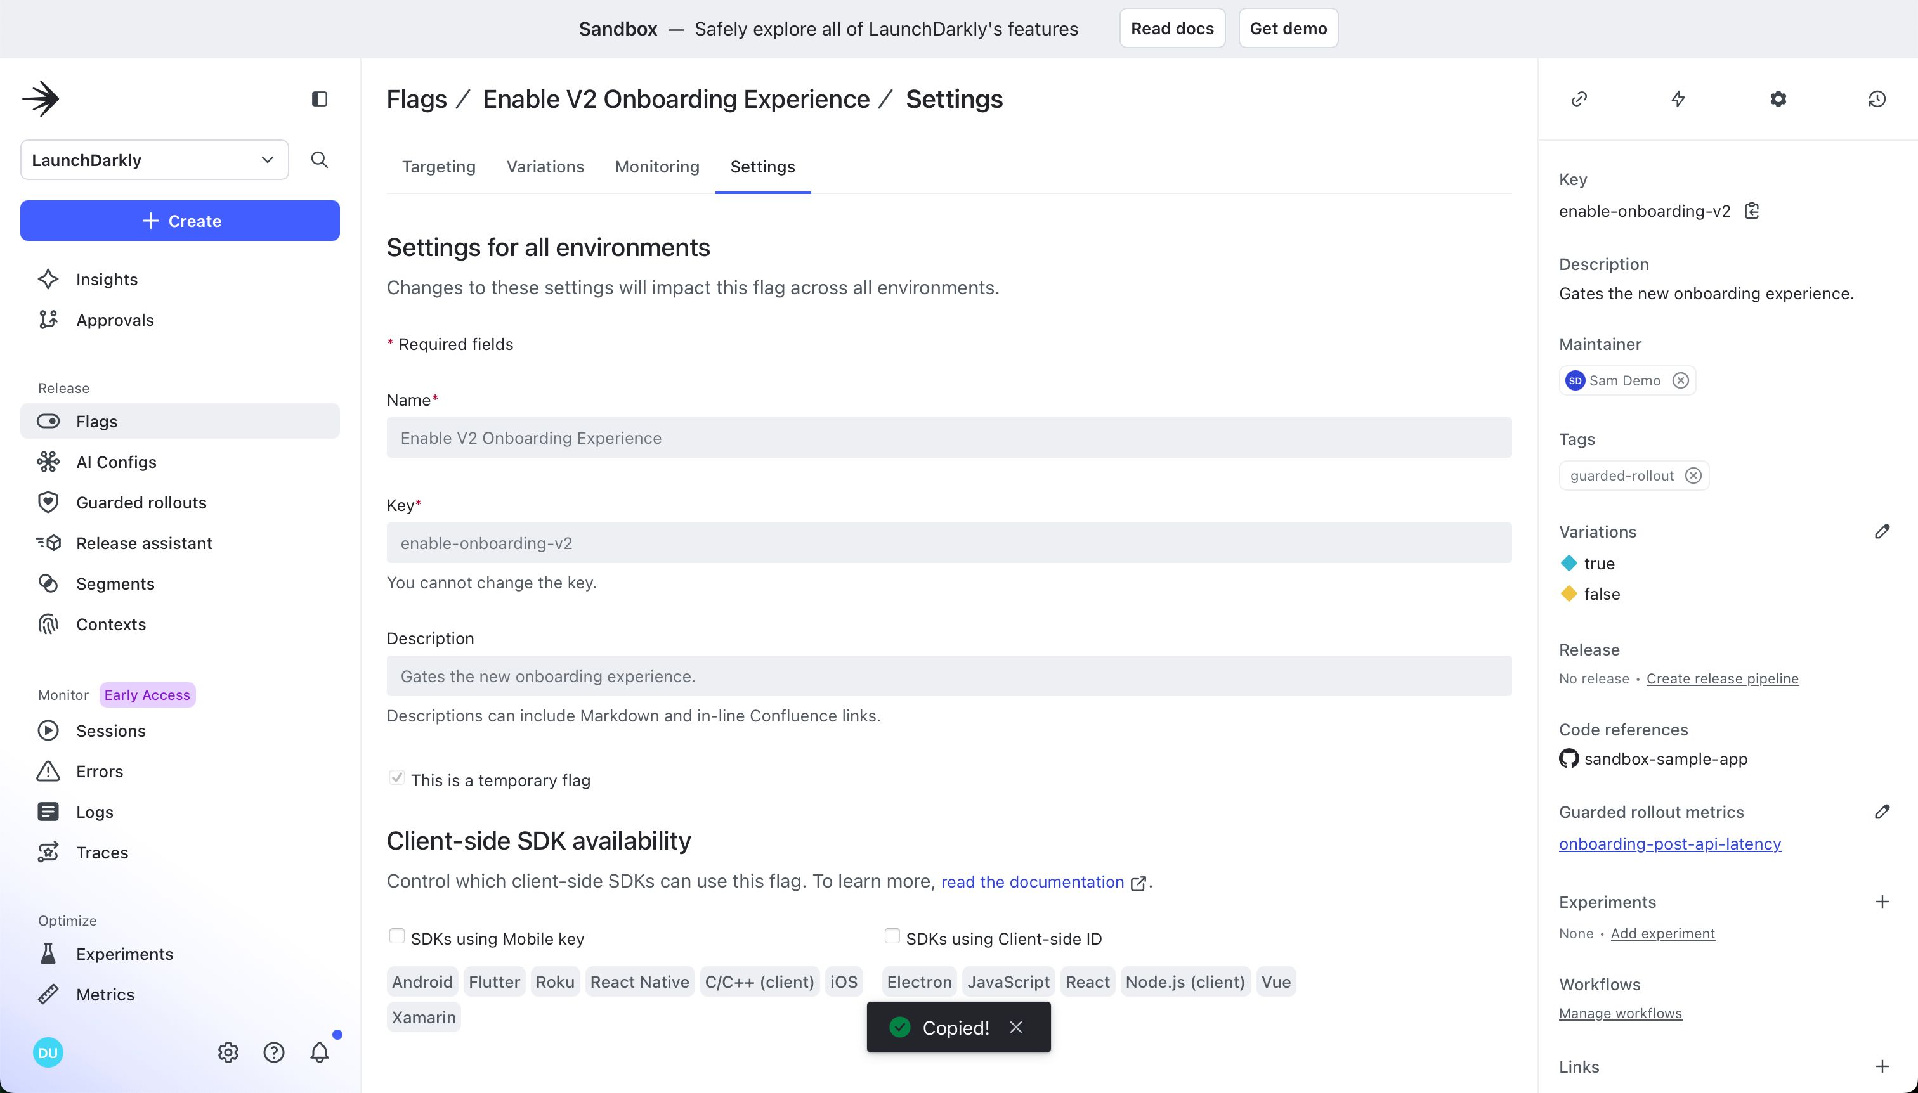The width and height of the screenshot is (1918, 1093).
Task: Click the gear icon in the right panel header
Action: (1778, 99)
